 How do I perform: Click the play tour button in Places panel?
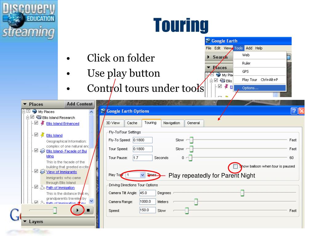click(x=78, y=210)
